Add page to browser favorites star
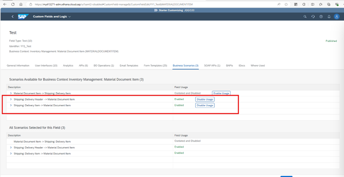 [286, 4]
